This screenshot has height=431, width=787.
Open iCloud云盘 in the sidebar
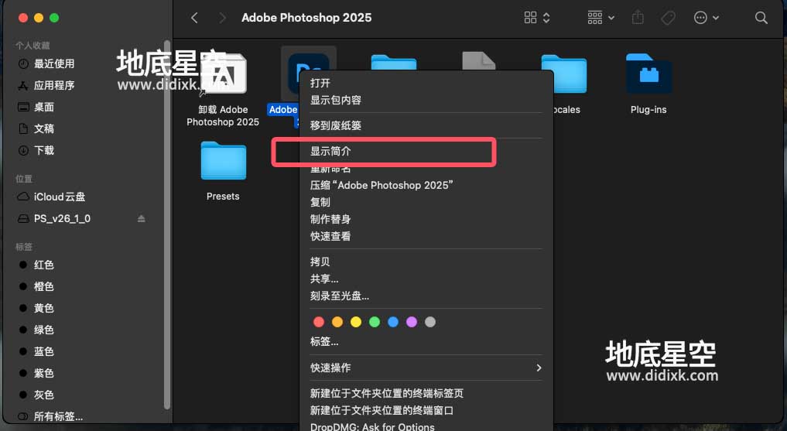pyautogui.click(x=60, y=197)
